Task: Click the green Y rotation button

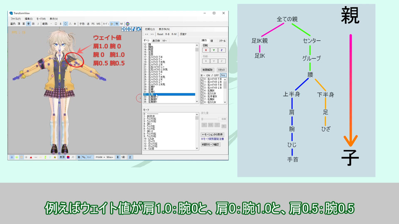Action: [x=214, y=50]
